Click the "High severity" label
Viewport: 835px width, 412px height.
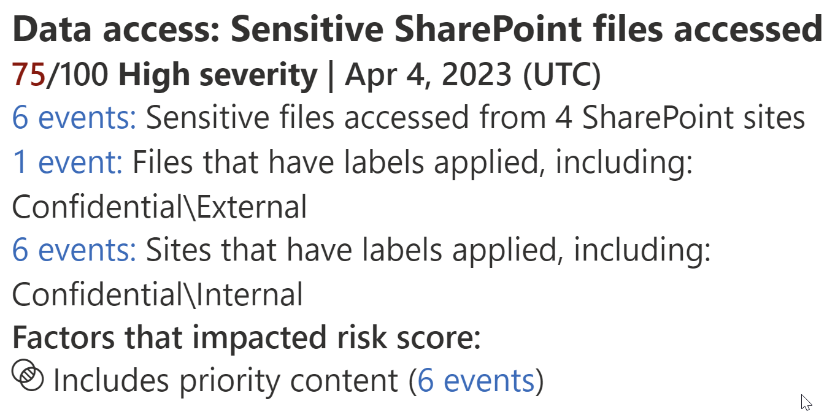[218, 75]
